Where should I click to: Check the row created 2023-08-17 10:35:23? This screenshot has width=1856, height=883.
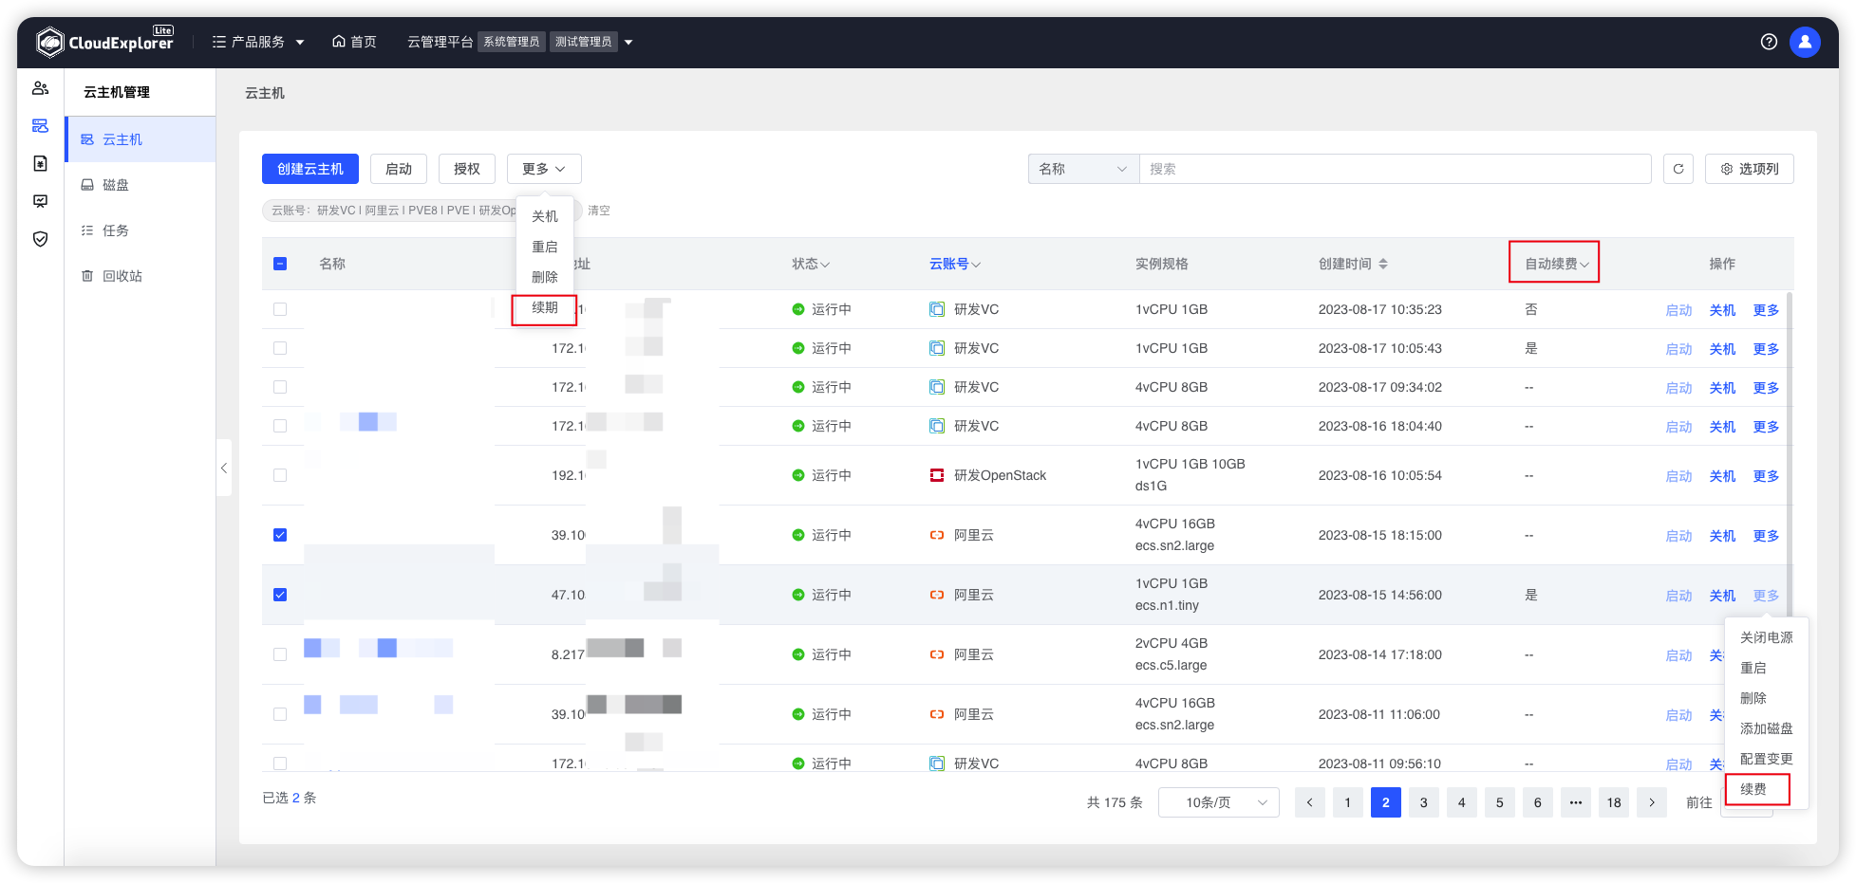(x=280, y=309)
